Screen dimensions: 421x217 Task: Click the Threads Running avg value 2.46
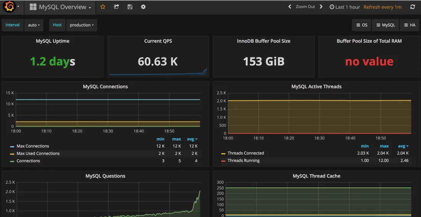click(x=404, y=160)
